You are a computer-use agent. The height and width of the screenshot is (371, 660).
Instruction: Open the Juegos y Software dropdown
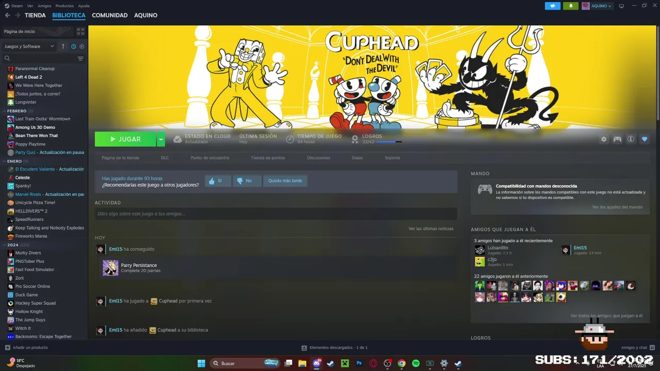point(29,46)
